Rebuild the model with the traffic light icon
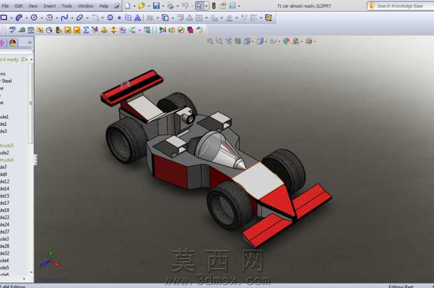Image resolution: width=434 pixels, height=288 pixels. coord(214,6)
